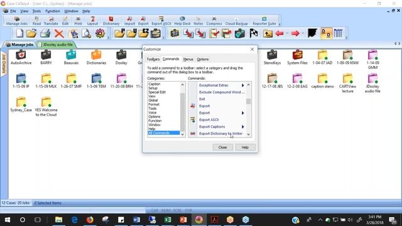402x226 pixels.
Task: Select Export Dictionary to Writer command
Action: coord(220,134)
